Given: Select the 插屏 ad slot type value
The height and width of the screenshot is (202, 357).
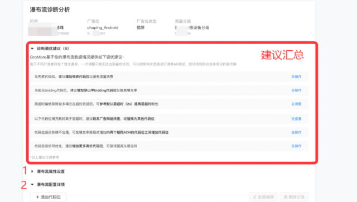Looking at the screenshot, I should [x=141, y=27].
